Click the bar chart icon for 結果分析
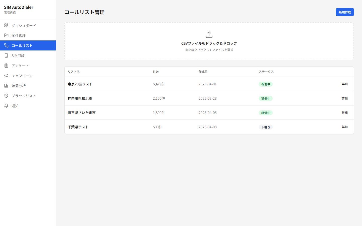Viewport: 362px width, 226px height. pos(6,86)
